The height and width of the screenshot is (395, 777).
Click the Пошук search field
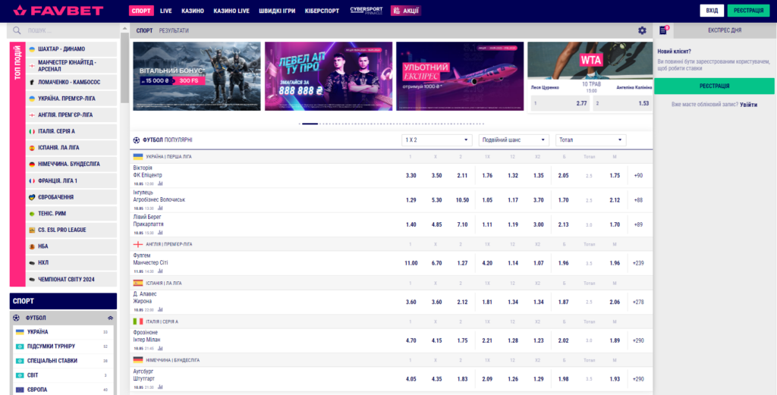[x=68, y=30]
